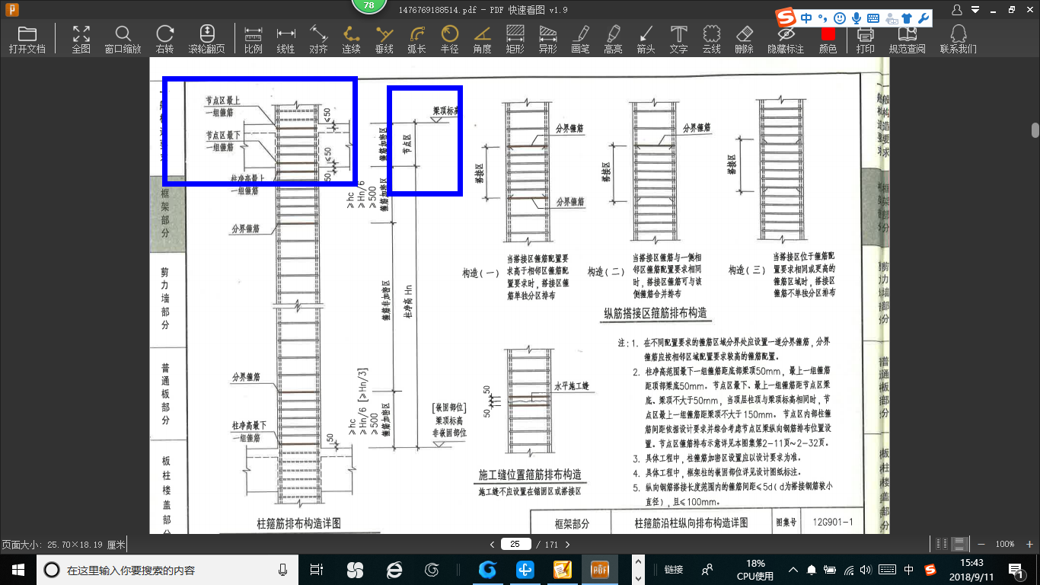This screenshot has height=585, width=1040.
Task: Open Sogou toolbar wrench settings
Action: click(x=924, y=18)
